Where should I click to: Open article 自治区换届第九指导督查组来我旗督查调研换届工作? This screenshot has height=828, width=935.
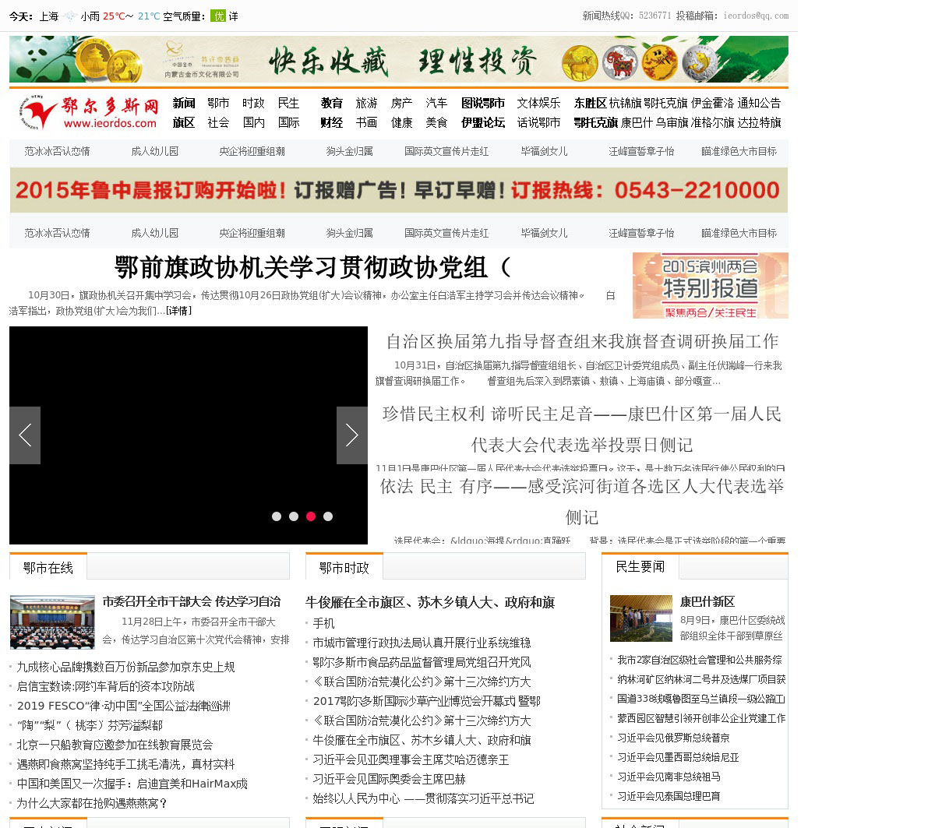tap(582, 341)
